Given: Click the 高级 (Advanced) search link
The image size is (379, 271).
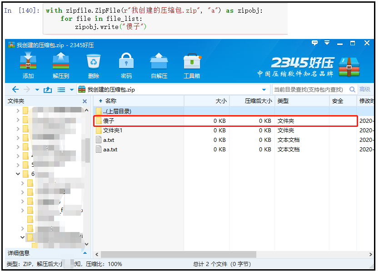Looking at the screenshot, I should tap(365, 89).
